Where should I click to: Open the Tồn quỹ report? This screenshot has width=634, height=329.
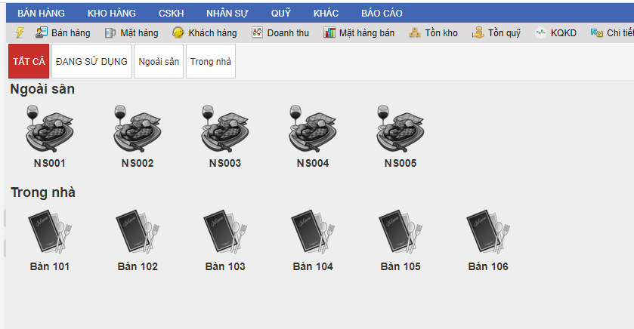click(x=496, y=32)
